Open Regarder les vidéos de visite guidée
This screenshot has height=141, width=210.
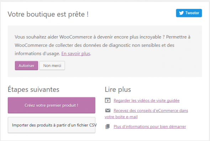point(147,101)
